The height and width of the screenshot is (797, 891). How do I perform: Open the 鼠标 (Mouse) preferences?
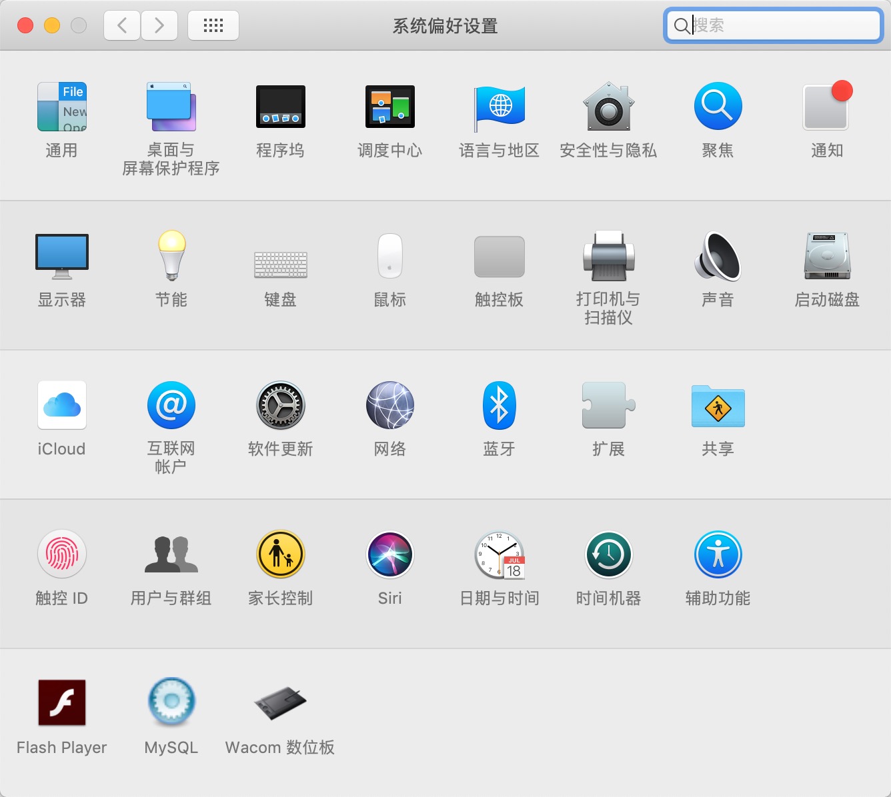[x=390, y=256]
